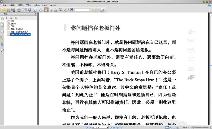Image resolution: width=212 pixels, height=129 pixels.
Task: Open the search options page icon
Action: tap(102, 10)
